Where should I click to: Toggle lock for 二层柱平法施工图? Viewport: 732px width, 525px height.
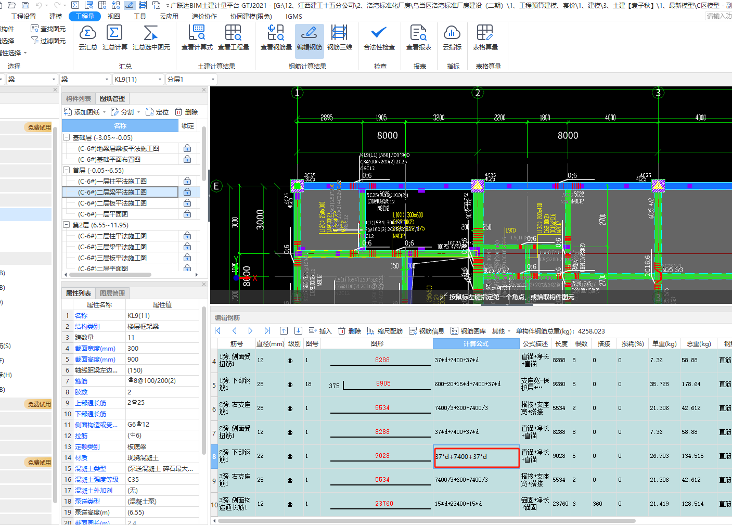tap(187, 236)
